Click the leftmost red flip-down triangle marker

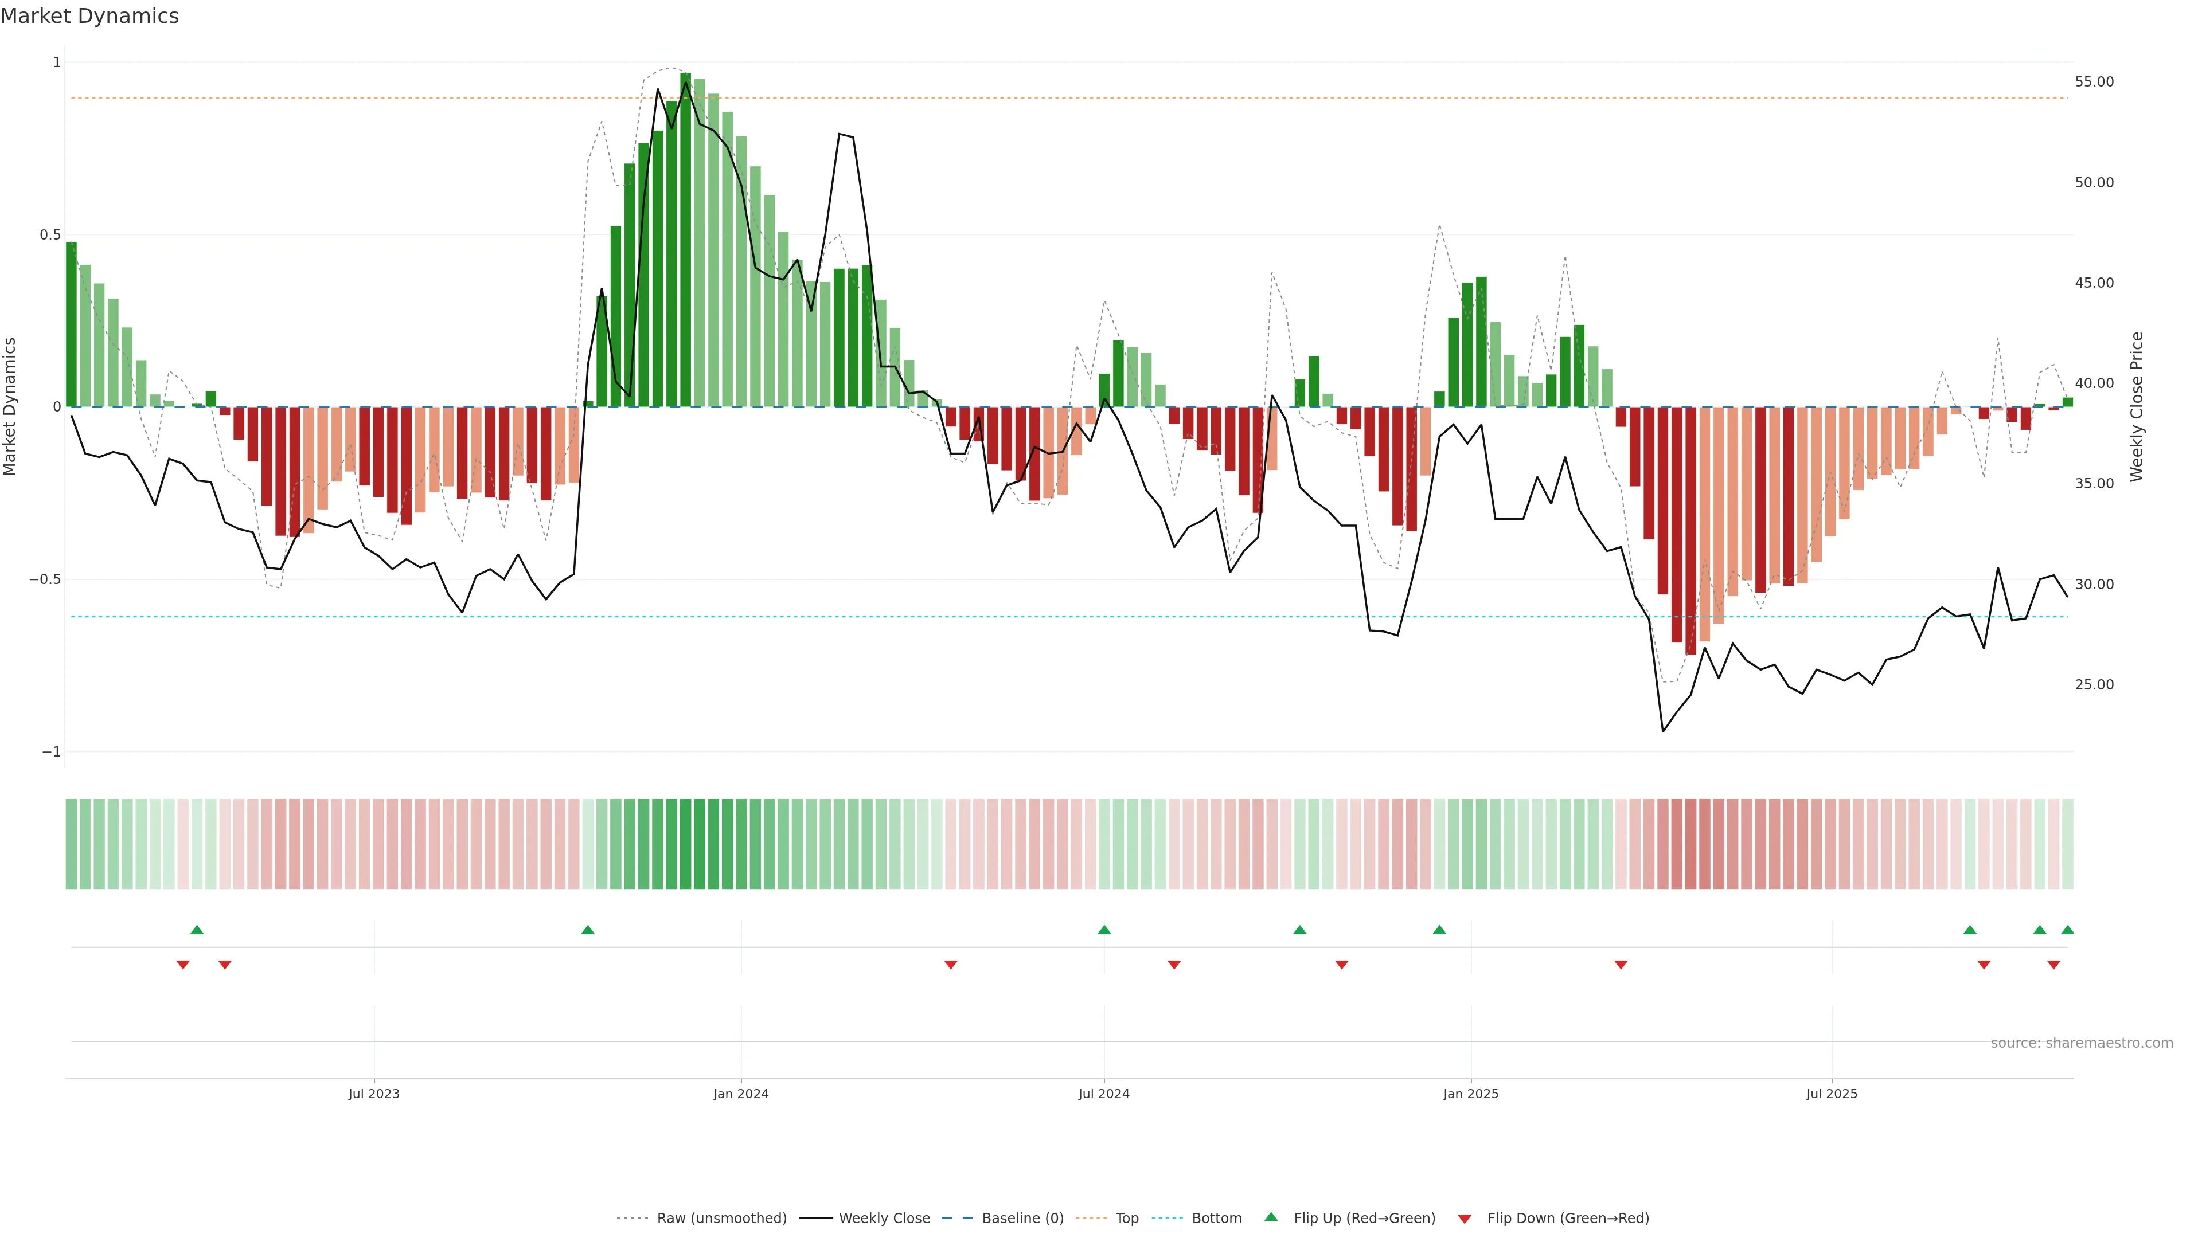[183, 965]
